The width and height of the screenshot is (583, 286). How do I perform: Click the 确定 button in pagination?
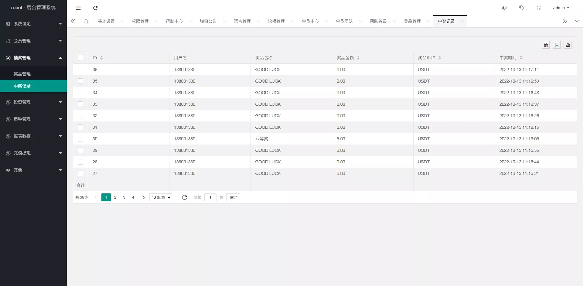(233, 197)
